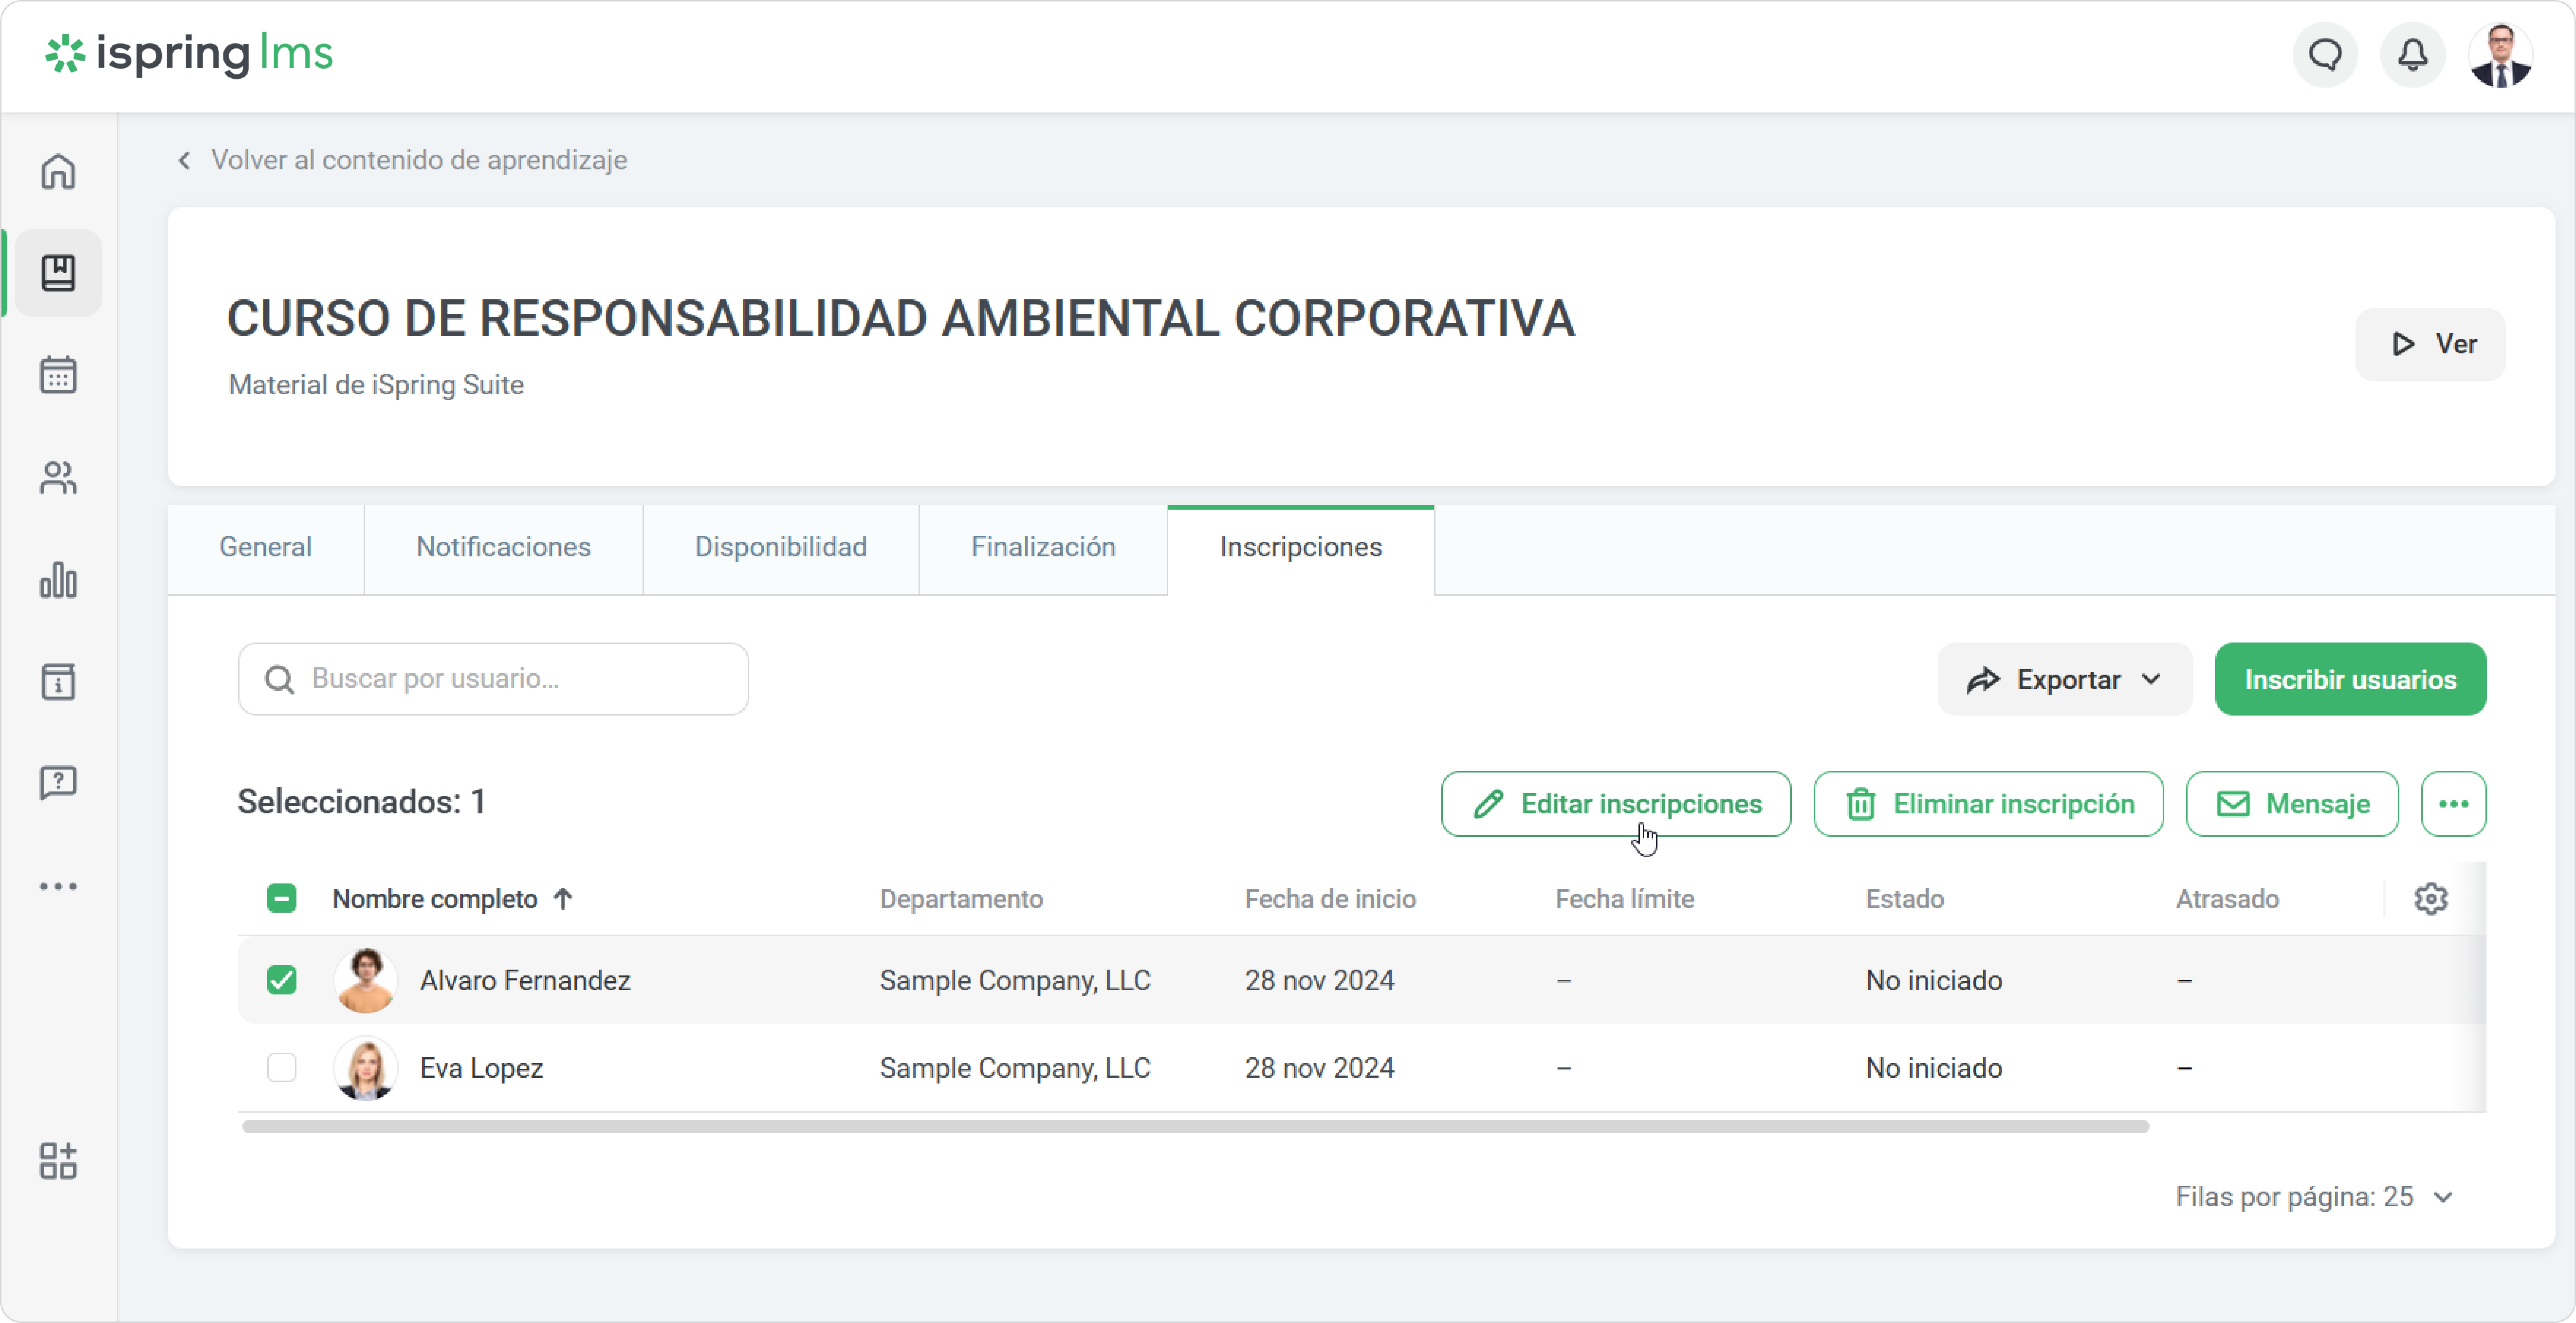Open the reports bar chart icon
This screenshot has height=1323, width=2576.
coord(58,580)
